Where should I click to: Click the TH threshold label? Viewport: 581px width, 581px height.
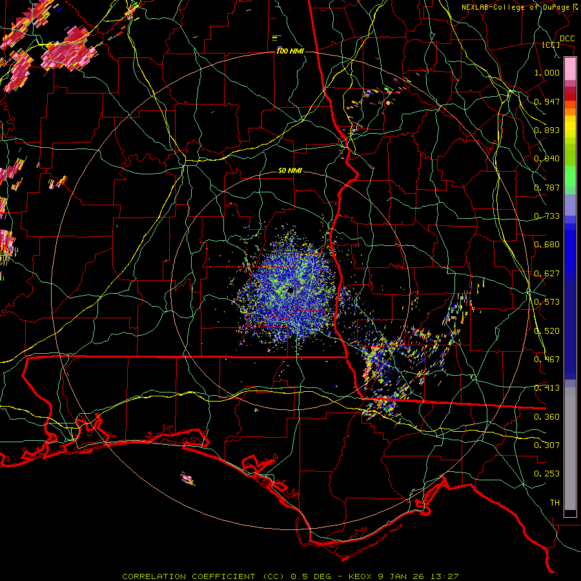[x=555, y=503]
